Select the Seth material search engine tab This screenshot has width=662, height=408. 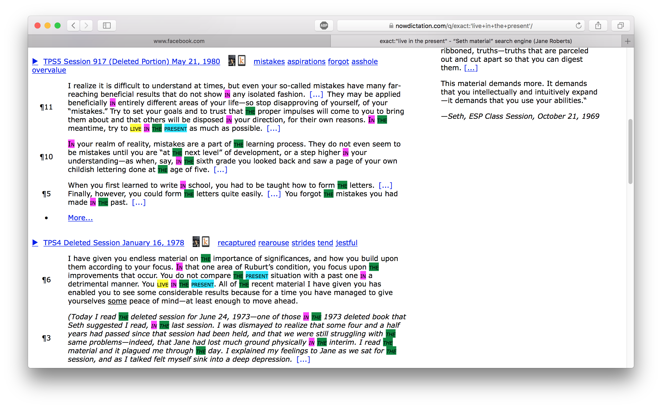pyautogui.click(x=476, y=41)
